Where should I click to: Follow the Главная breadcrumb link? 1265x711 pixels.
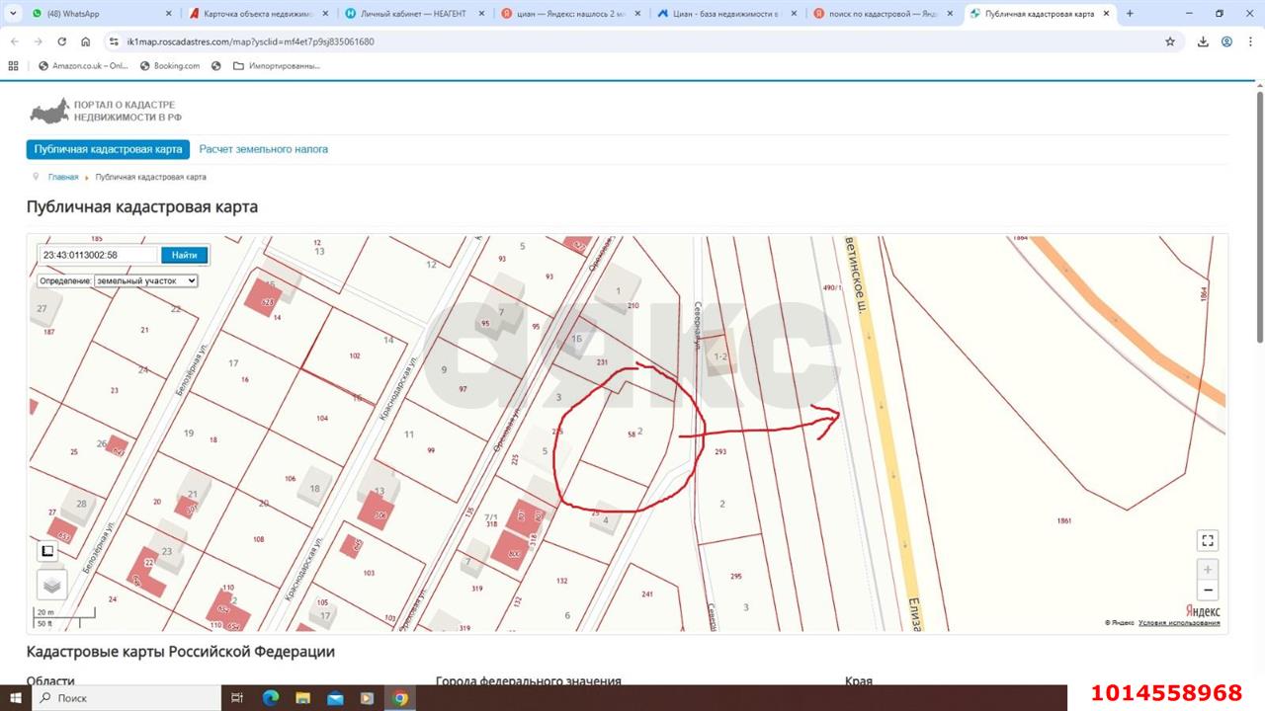tap(63, 177)
